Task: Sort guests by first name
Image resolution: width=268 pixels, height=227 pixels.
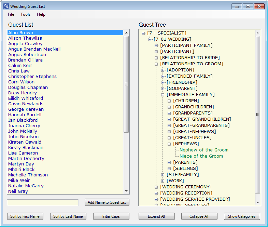Action: (x=25, y=216)
